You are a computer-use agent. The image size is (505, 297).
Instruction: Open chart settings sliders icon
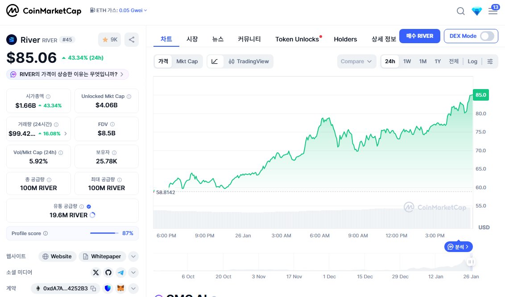(x=490, y=61)
